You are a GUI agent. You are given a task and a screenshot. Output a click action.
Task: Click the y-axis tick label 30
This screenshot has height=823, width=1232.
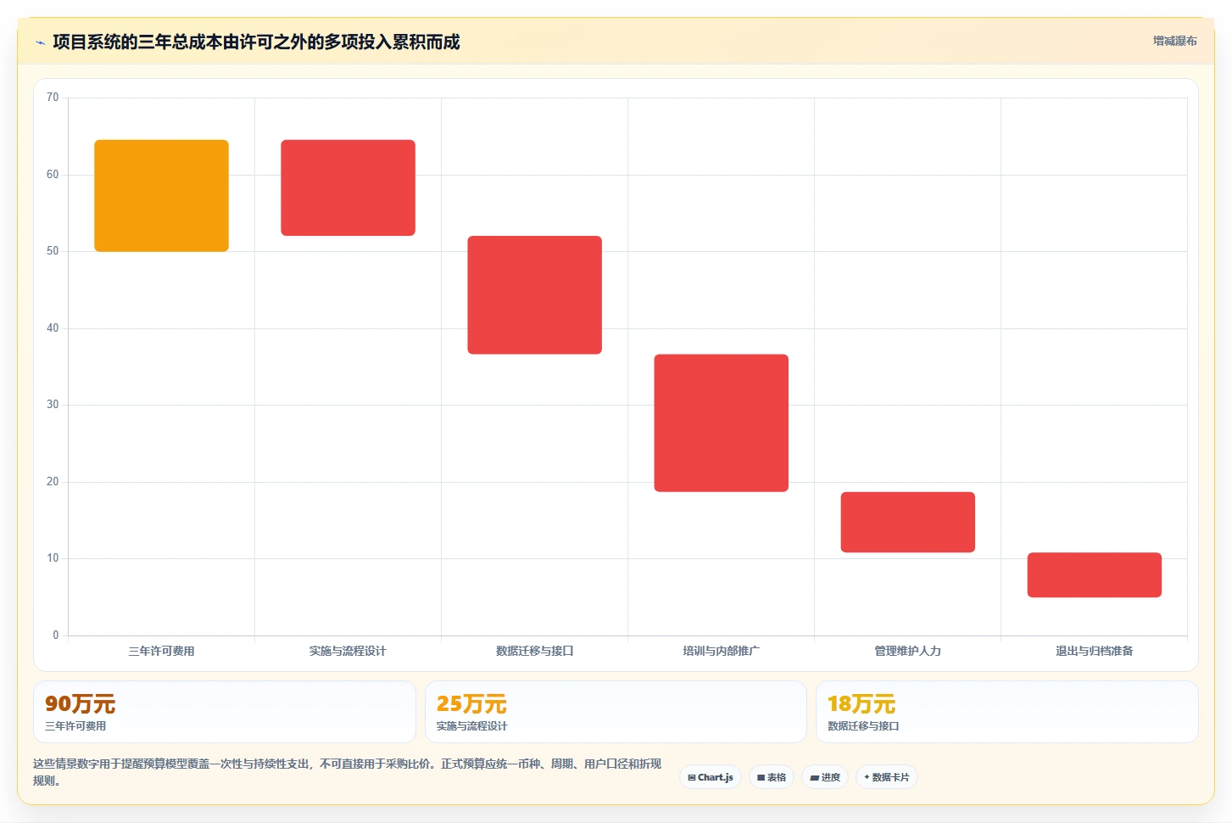pos(53,405)
